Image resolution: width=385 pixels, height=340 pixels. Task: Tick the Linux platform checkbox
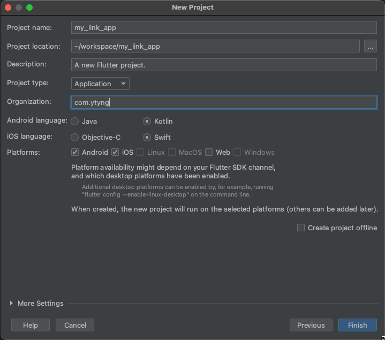[140, 152]
